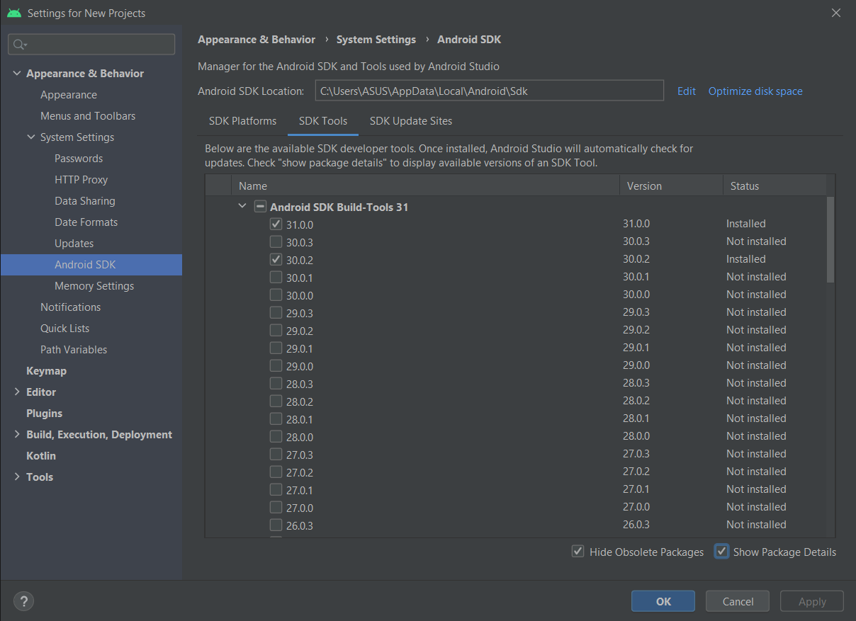Check the 30.0.3 build-tools checkbox
This screenshot has width=856, height=621.
point(276,241)
